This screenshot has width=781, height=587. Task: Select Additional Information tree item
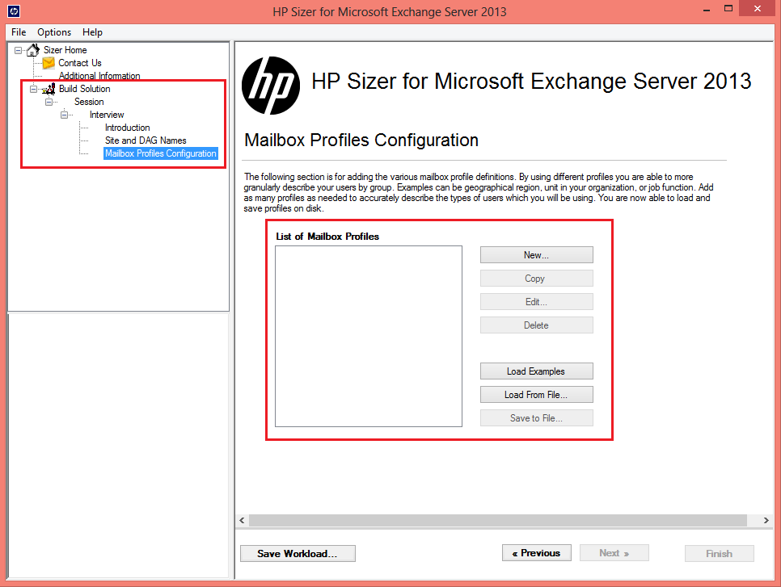(x=99, y=76)
